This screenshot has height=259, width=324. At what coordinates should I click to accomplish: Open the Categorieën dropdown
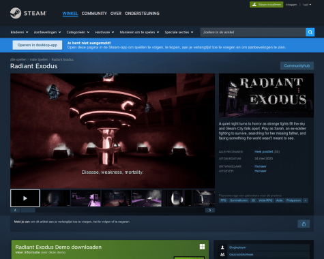click(x=78, y=32)
